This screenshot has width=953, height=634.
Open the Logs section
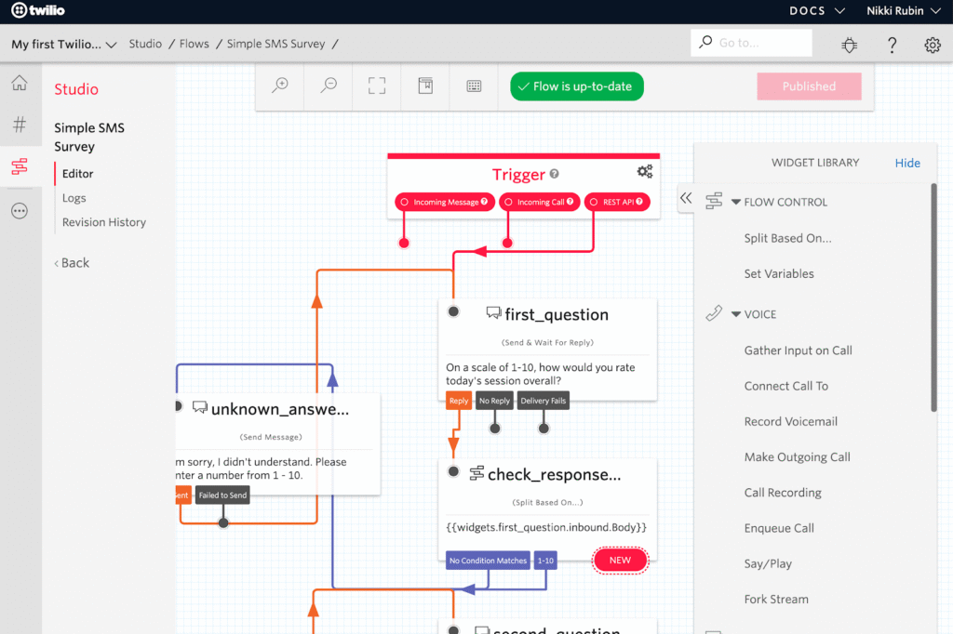click(x=74, y=198)
